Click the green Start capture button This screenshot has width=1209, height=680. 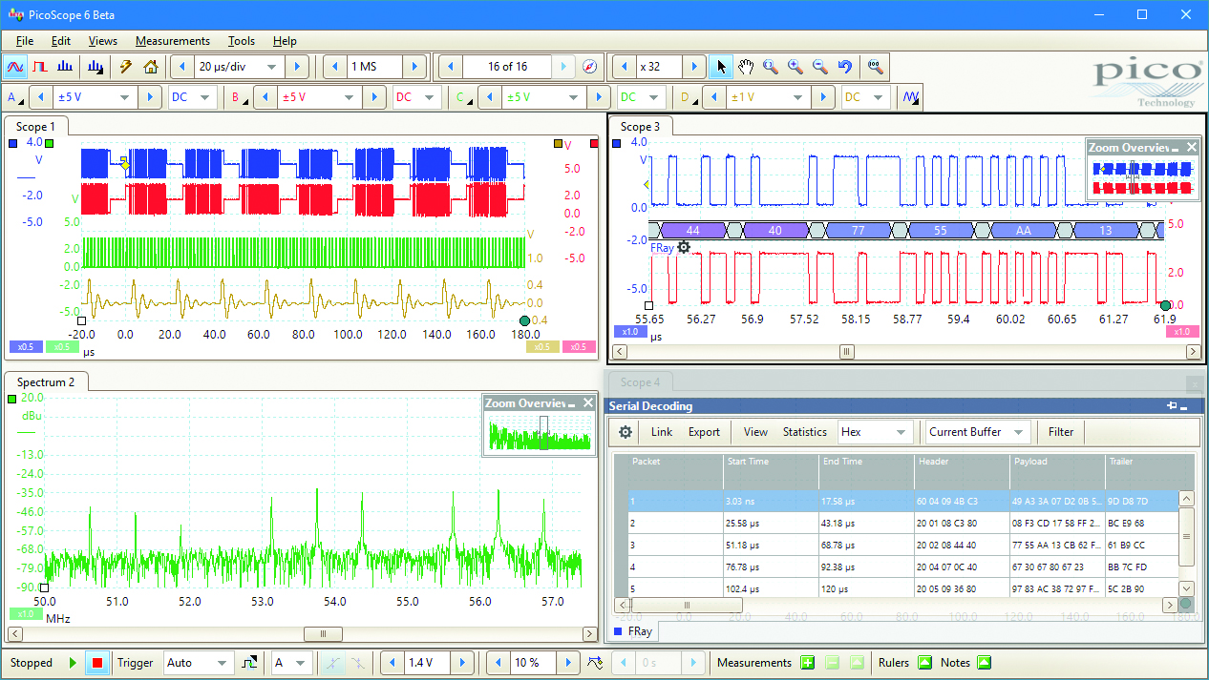73,663
